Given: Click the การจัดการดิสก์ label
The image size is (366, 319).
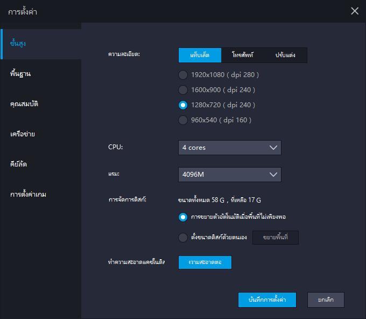Looking at the screenshot, I should [128, 199].
